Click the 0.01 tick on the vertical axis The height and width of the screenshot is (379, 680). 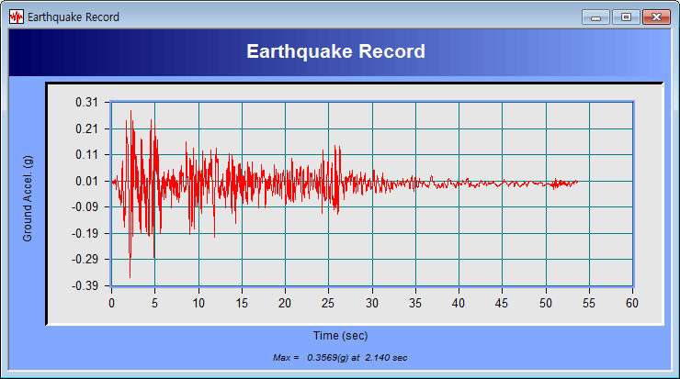[86, 181]
